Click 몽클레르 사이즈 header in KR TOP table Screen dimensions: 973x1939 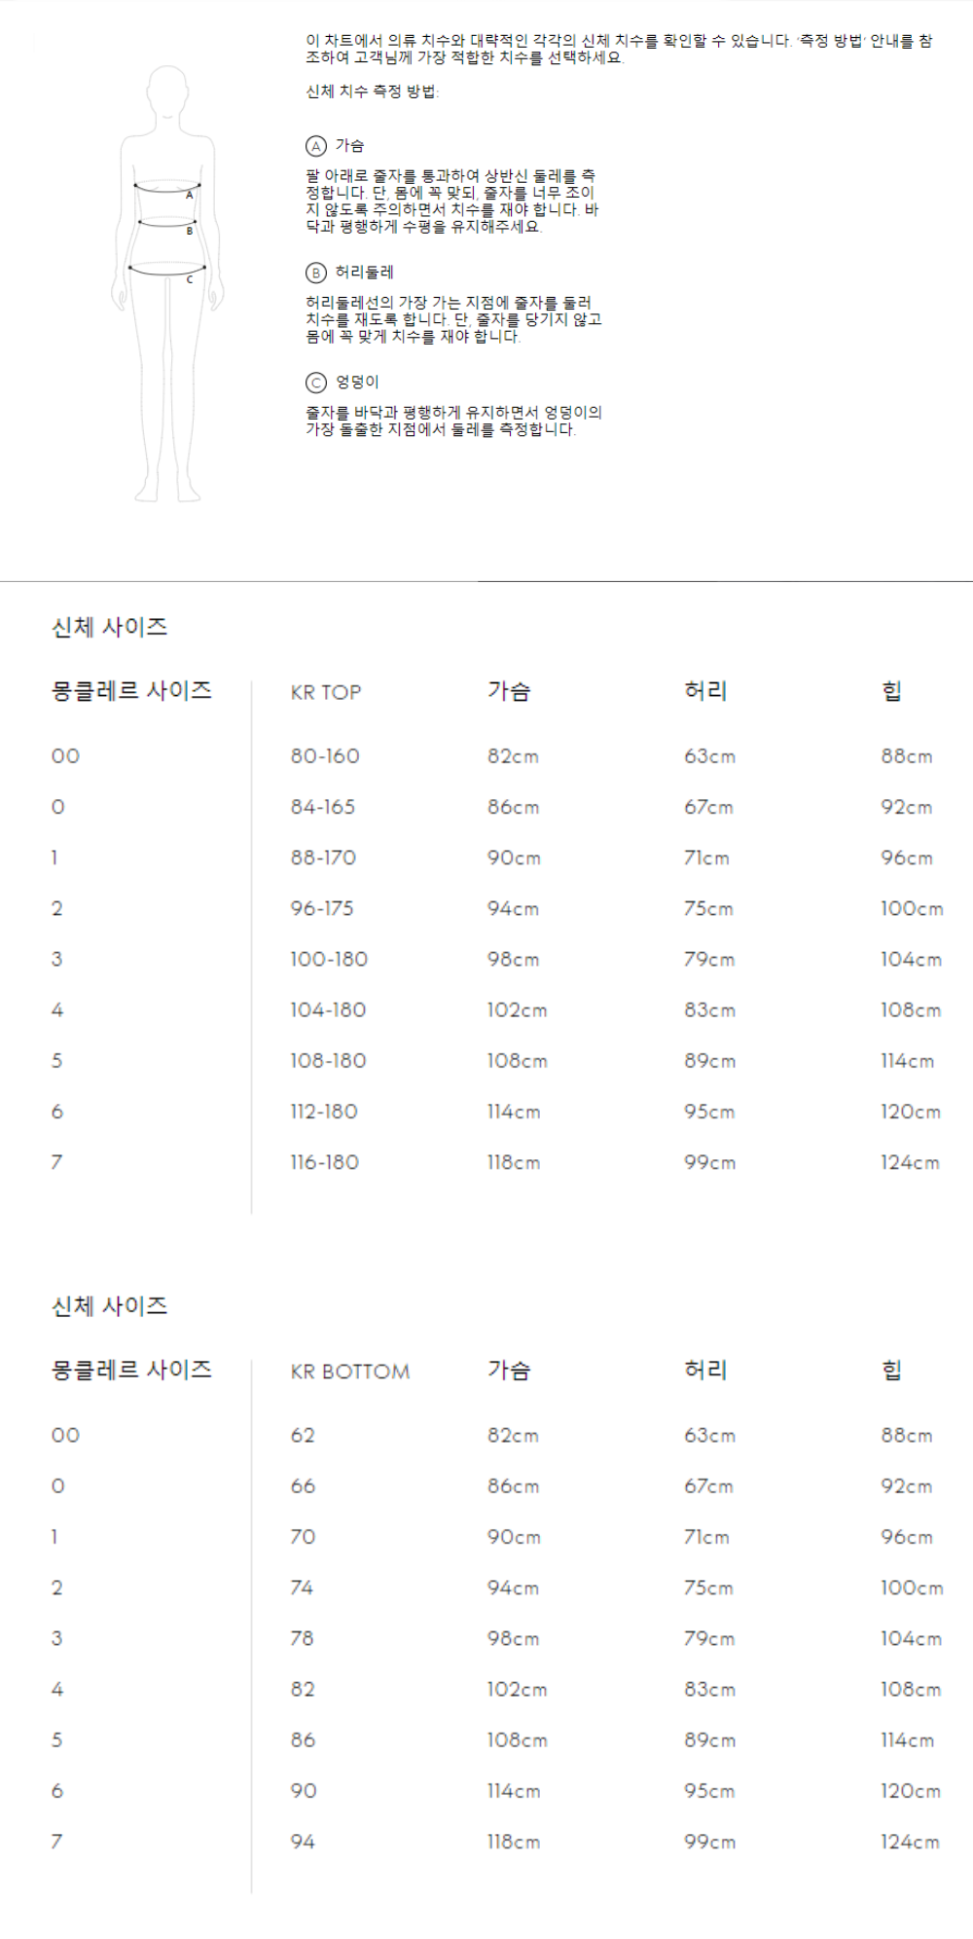(131, 691)
